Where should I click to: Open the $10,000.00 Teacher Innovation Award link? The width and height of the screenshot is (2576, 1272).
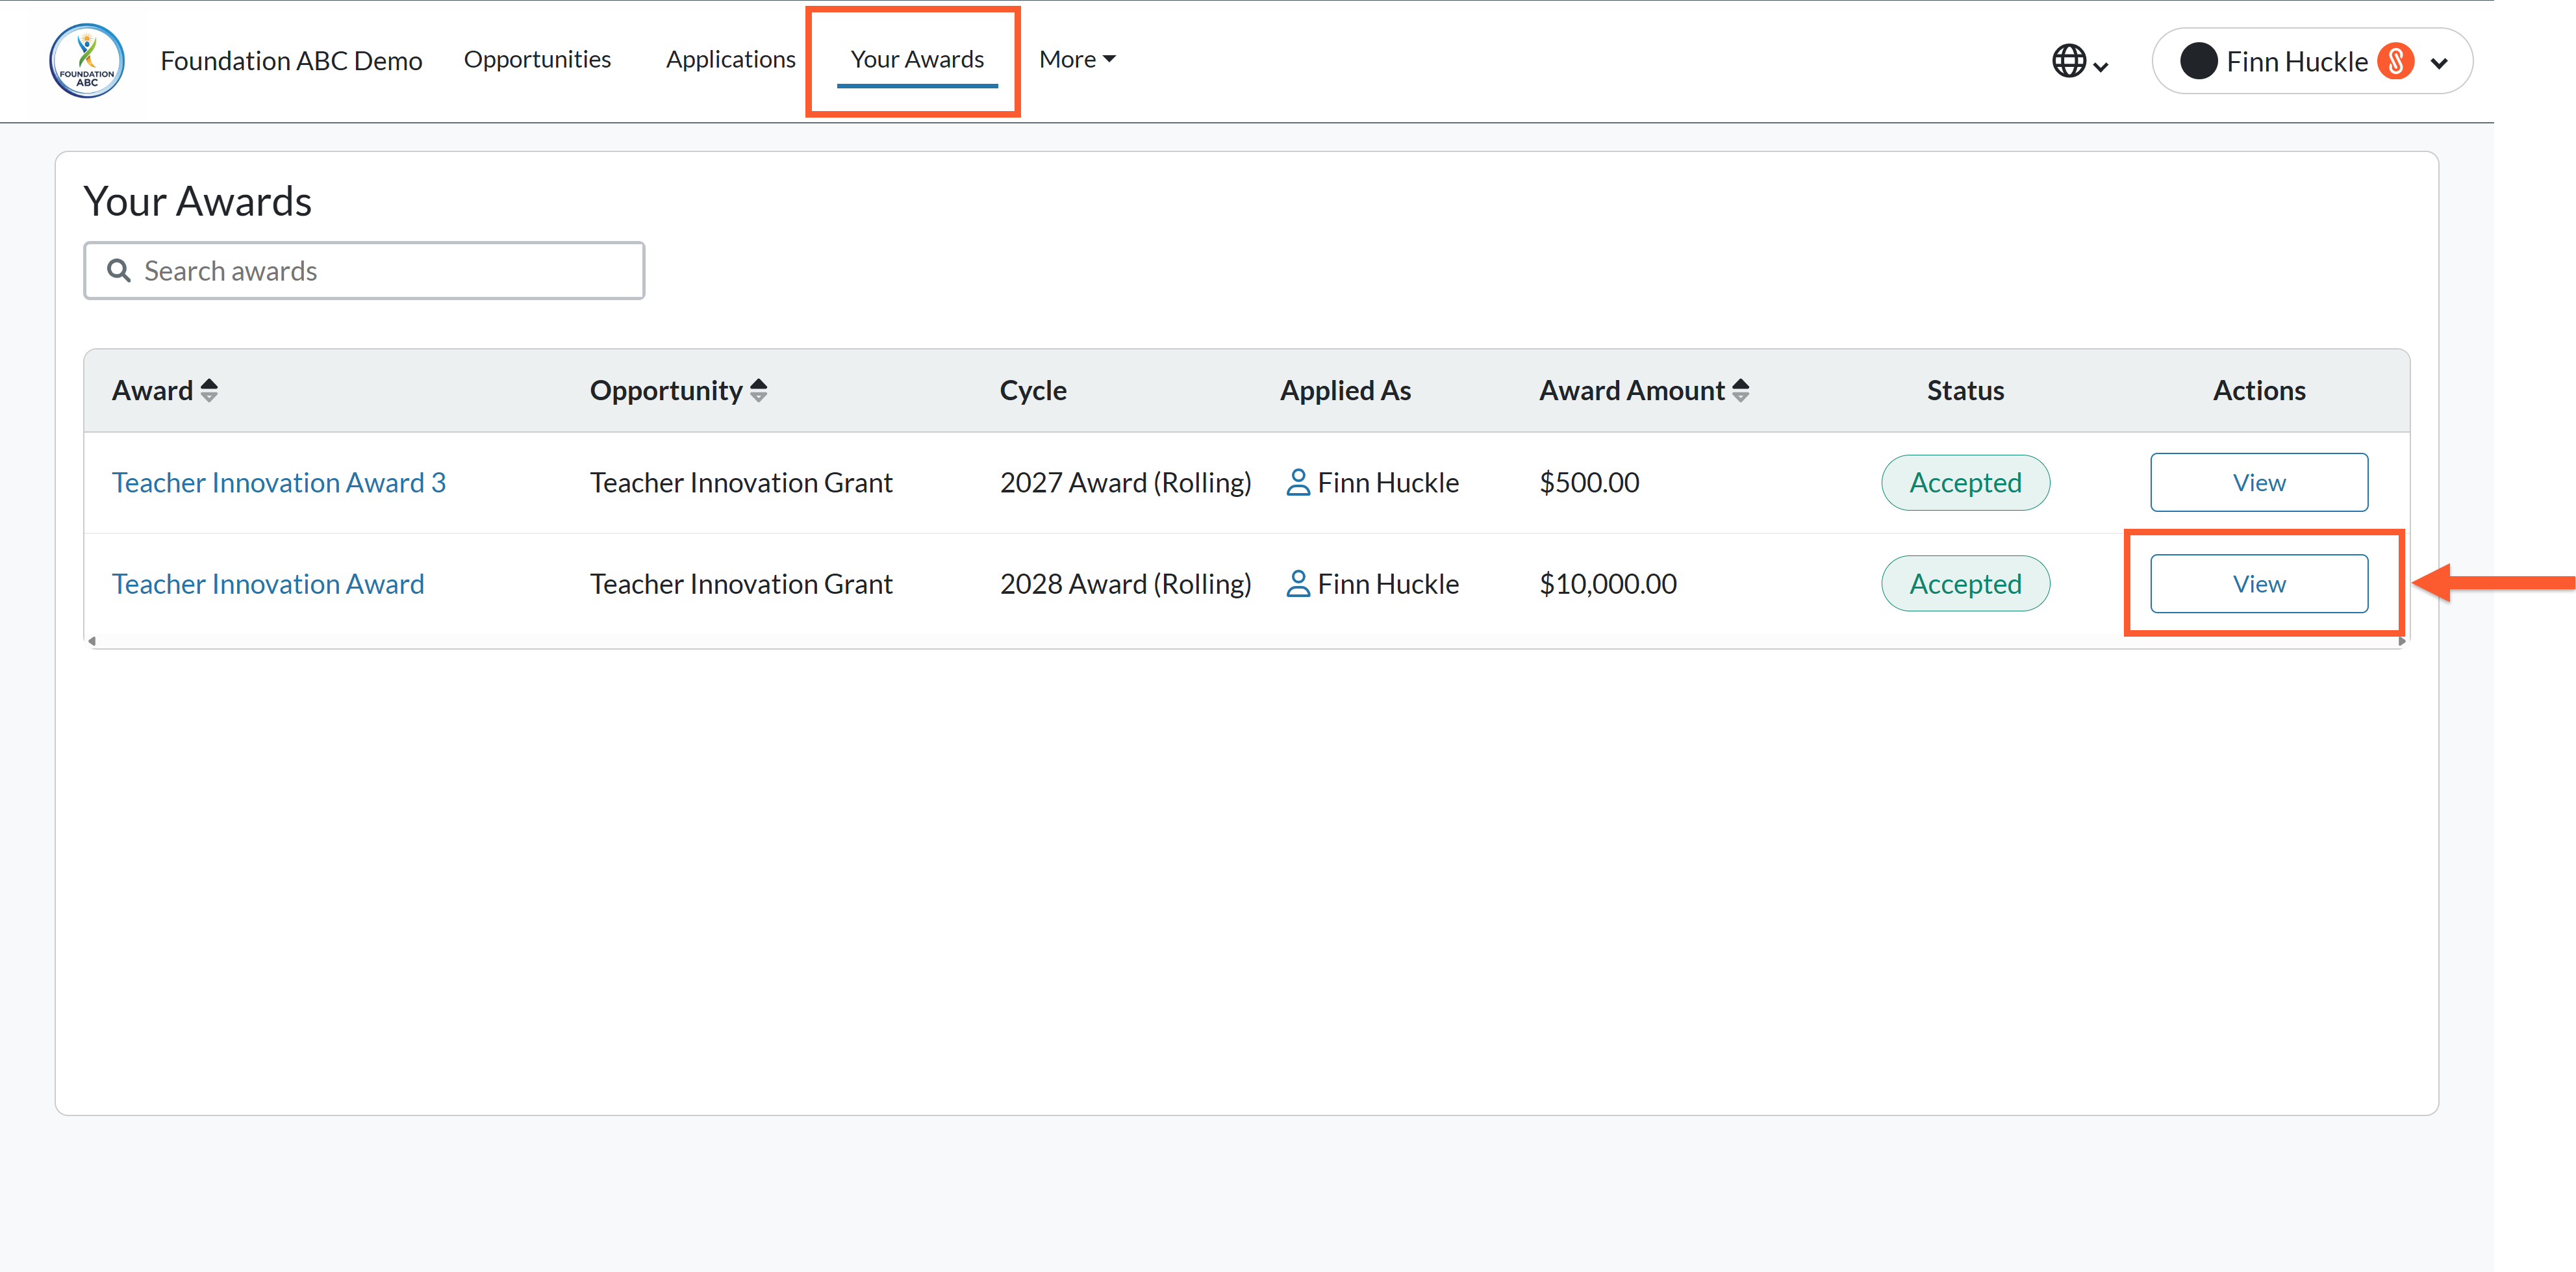(x=268, y=584)
